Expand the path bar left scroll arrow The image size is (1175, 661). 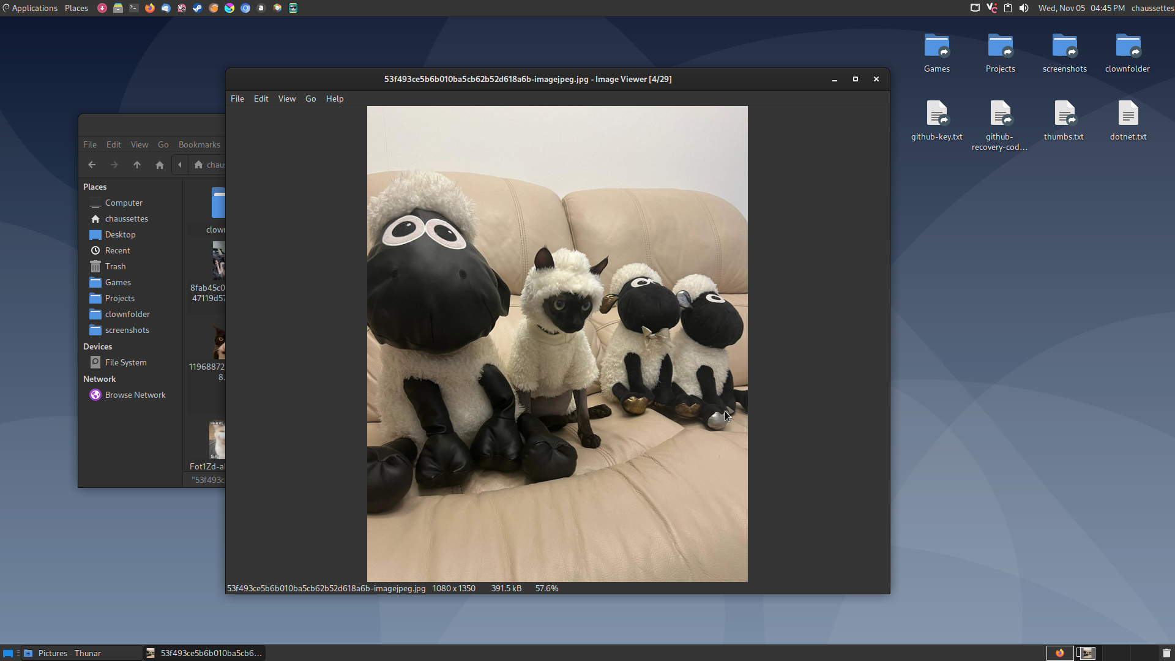click(x=180, y=165)
